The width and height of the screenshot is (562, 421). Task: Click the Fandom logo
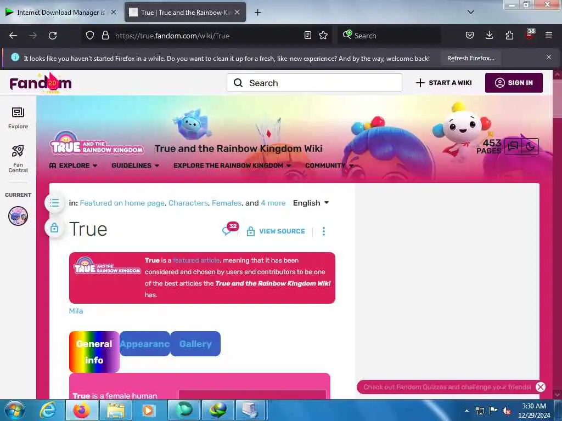click(x=41, y=83)
